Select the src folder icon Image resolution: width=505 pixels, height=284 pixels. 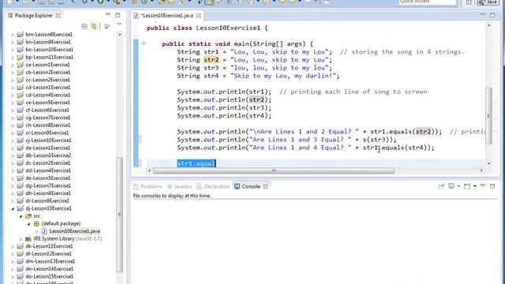[28, 215]
